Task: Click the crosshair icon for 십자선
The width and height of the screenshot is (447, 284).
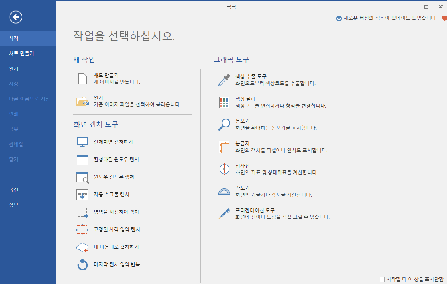Action: (x=224, y=169)
